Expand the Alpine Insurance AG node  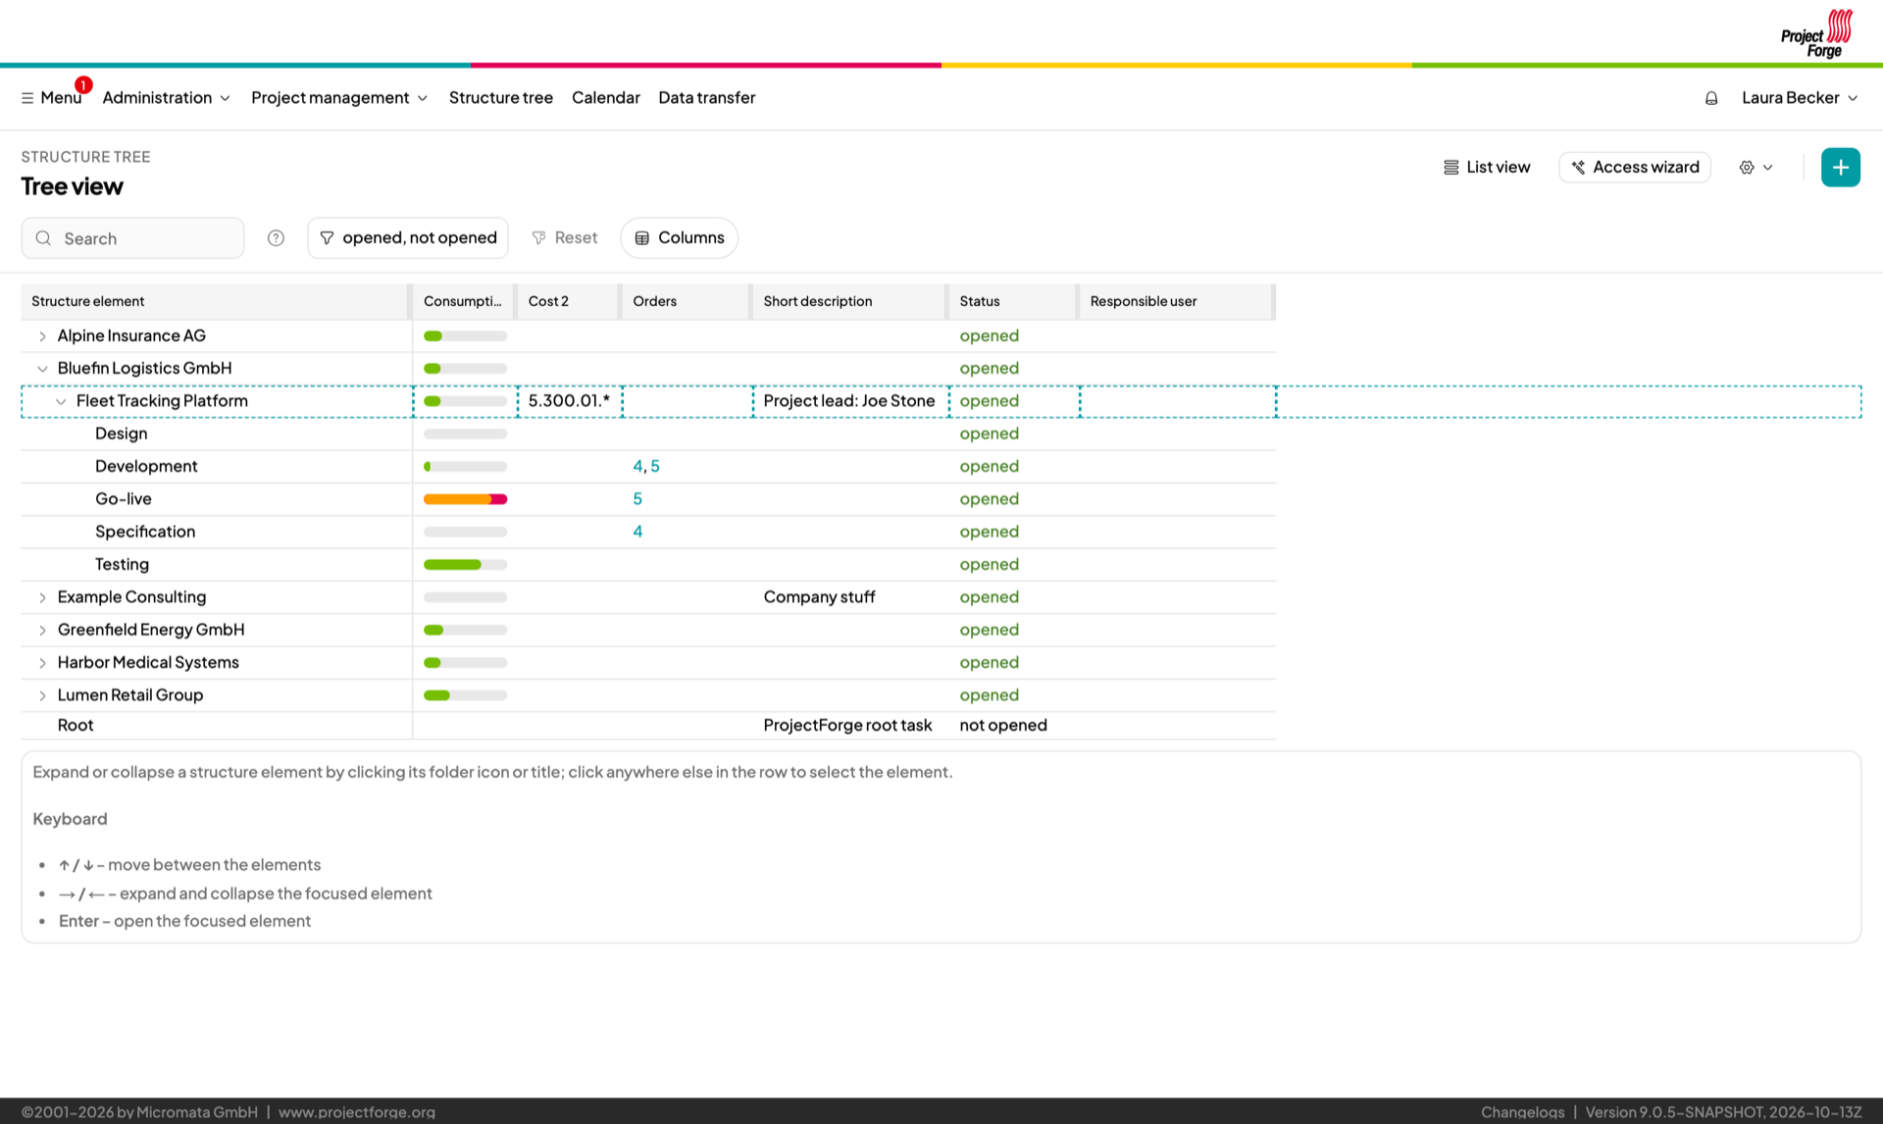tap(42, 336)
